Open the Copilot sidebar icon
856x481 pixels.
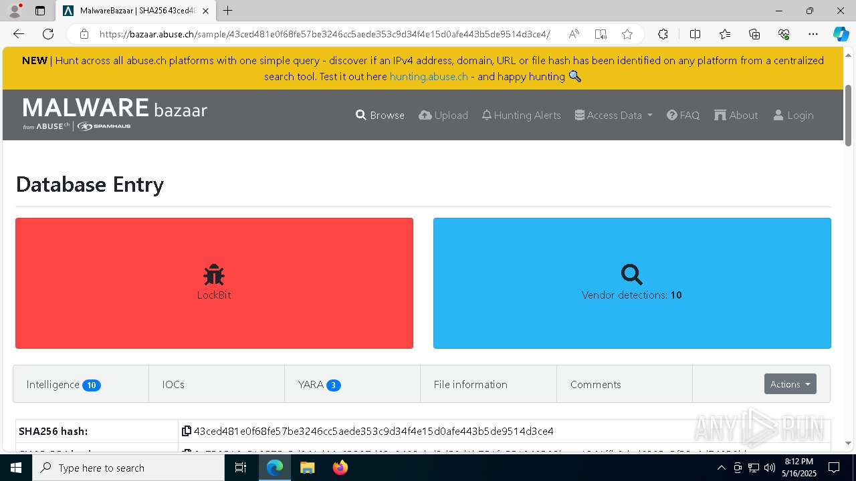pyautogui.click(x=841, y=34)
